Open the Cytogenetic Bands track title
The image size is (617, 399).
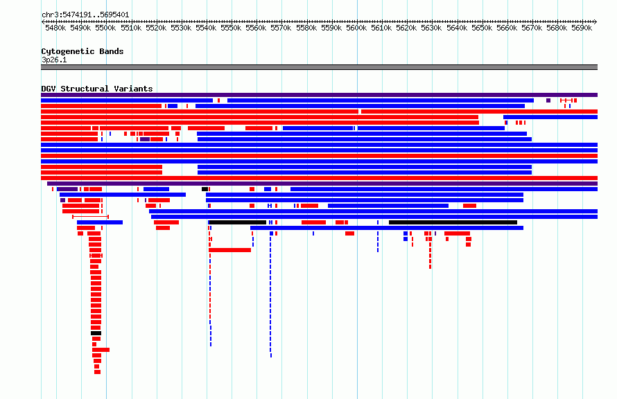coord(82,51)
